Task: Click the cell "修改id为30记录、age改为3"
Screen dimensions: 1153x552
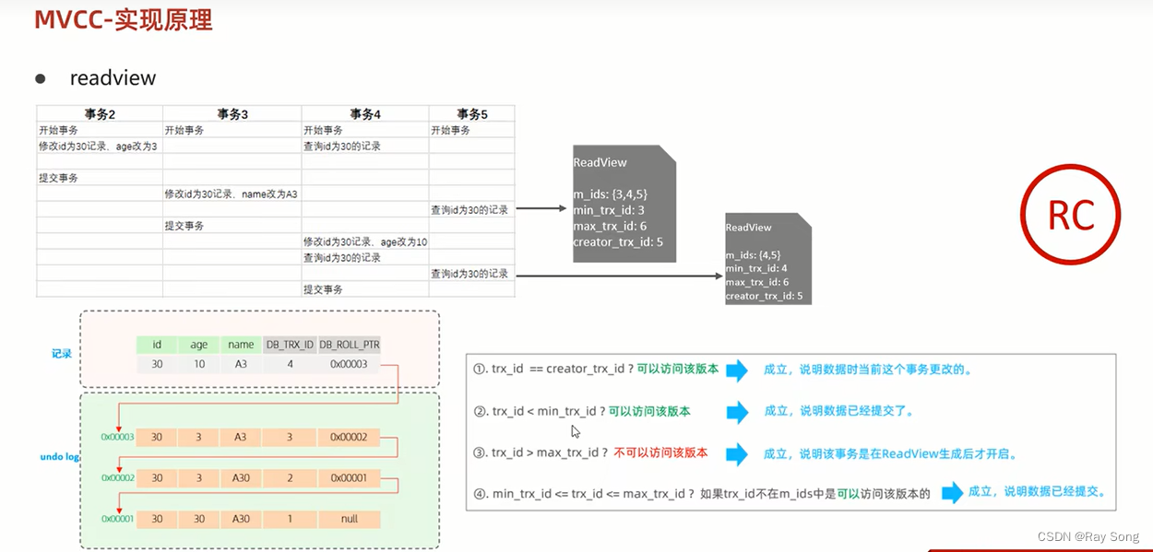Action: (98, 147)
